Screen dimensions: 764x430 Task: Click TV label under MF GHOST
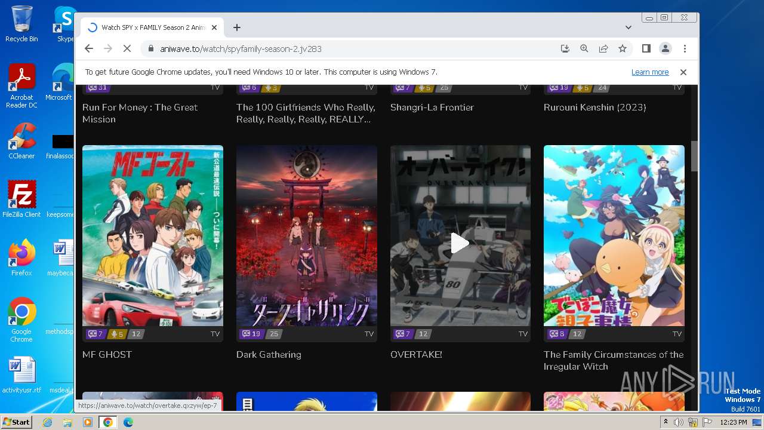coord(215,334)
